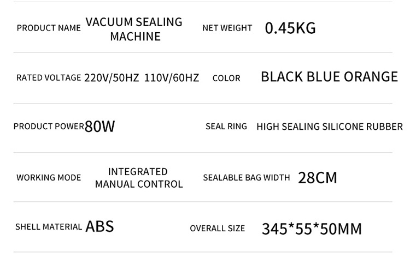
Task: Click the COLOR label
Action: click(226, 79)
